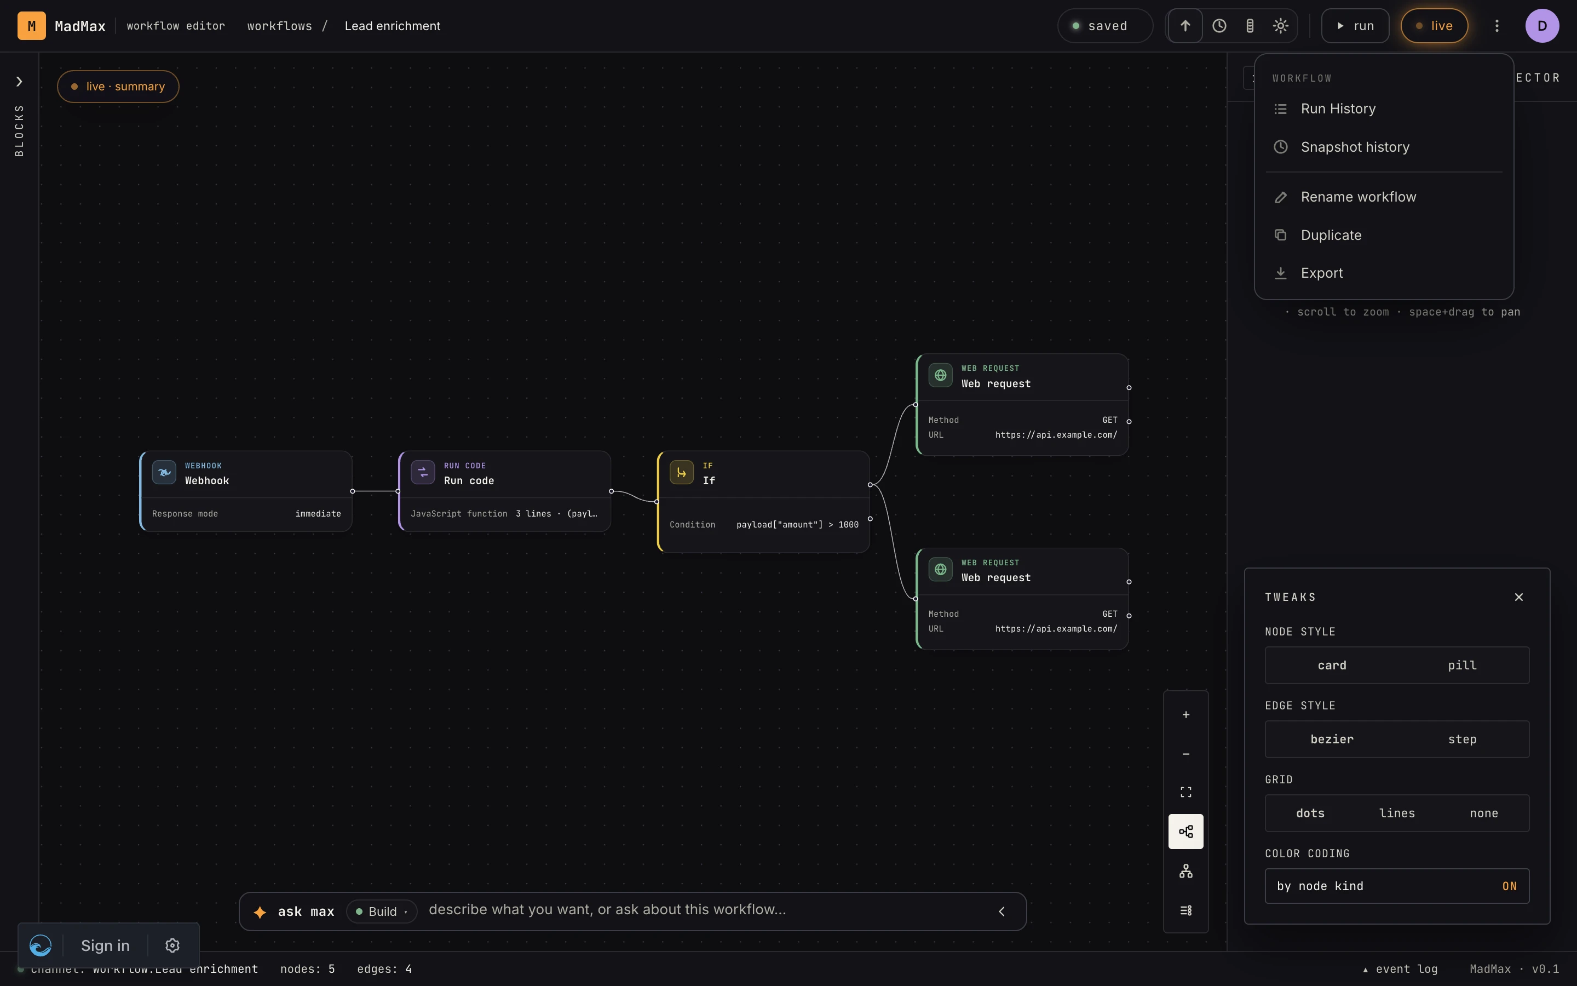Click the vertical stack icon beside the sun icon
The image size is (1577, 986).
[1250, 26]
